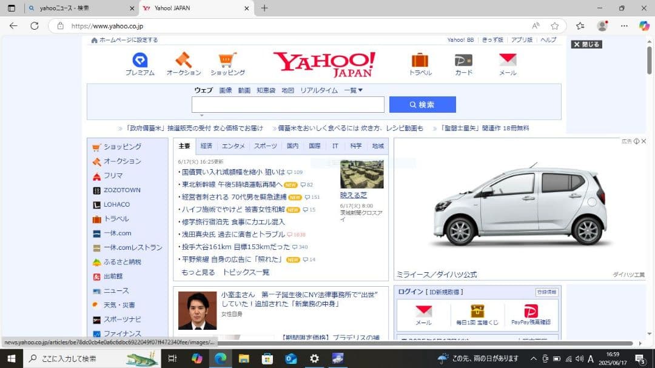The width and height of the screenshot is (655, 368).
Task: Select the オークション hammer icon
Action: click(184, 61)
